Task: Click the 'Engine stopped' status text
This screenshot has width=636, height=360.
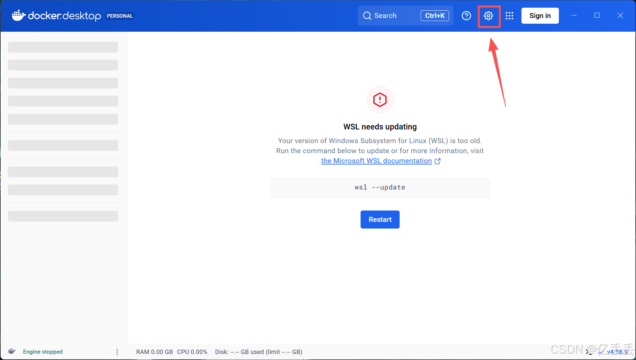Action: [x=43, y=352]
